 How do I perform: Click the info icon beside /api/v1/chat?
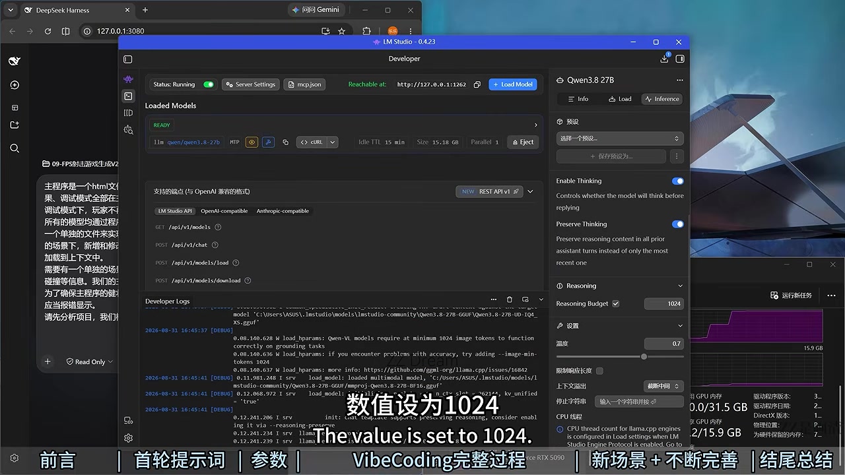tap(215, 245)
